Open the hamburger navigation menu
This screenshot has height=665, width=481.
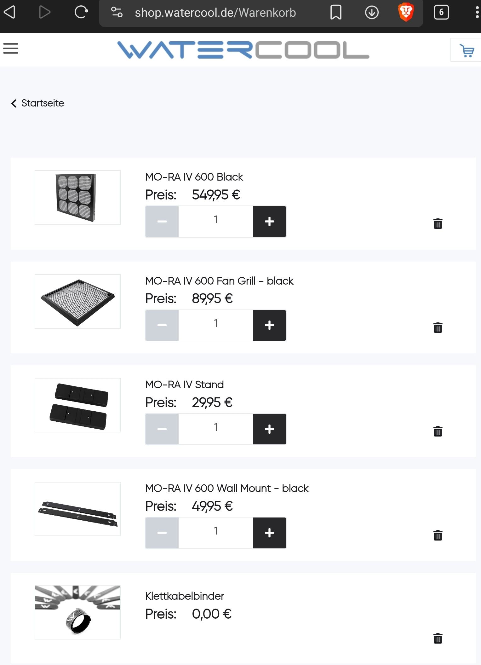[11, 49]
